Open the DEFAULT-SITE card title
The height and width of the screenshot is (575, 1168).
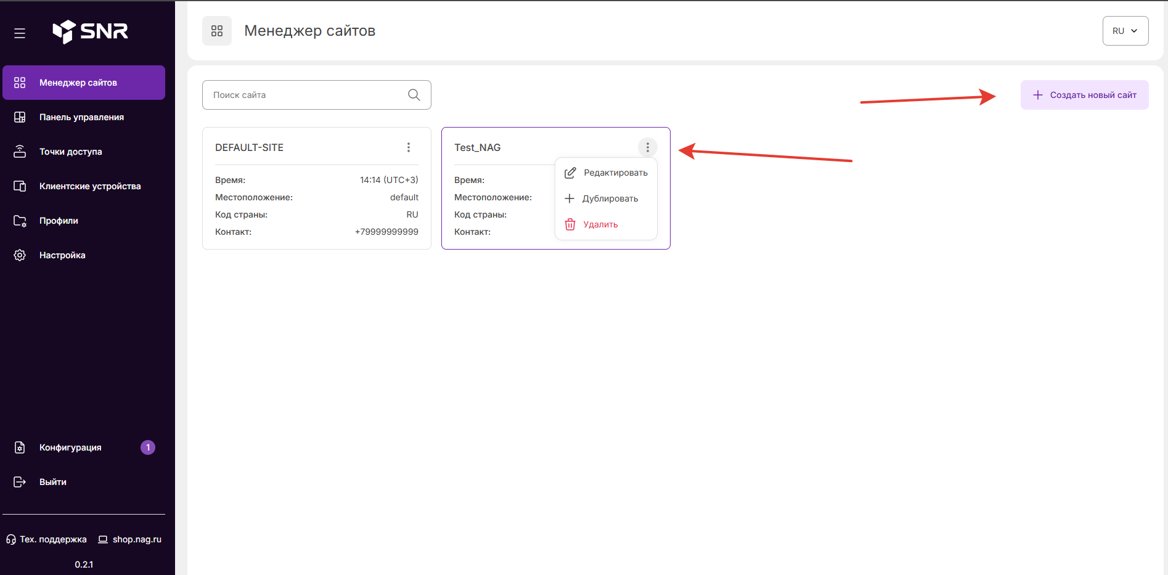pos(250,147)
